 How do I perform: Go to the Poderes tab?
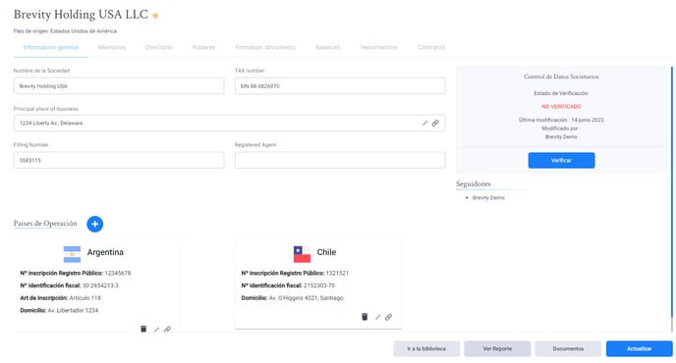pyautogui.click(x=203, y=47)
